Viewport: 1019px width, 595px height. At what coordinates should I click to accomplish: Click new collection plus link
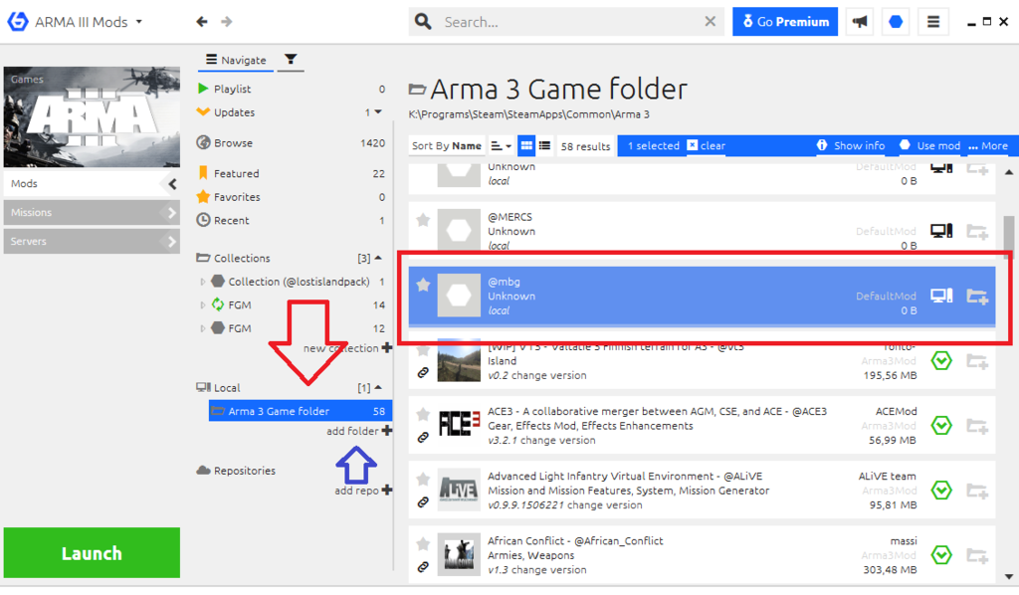[347, 348]
